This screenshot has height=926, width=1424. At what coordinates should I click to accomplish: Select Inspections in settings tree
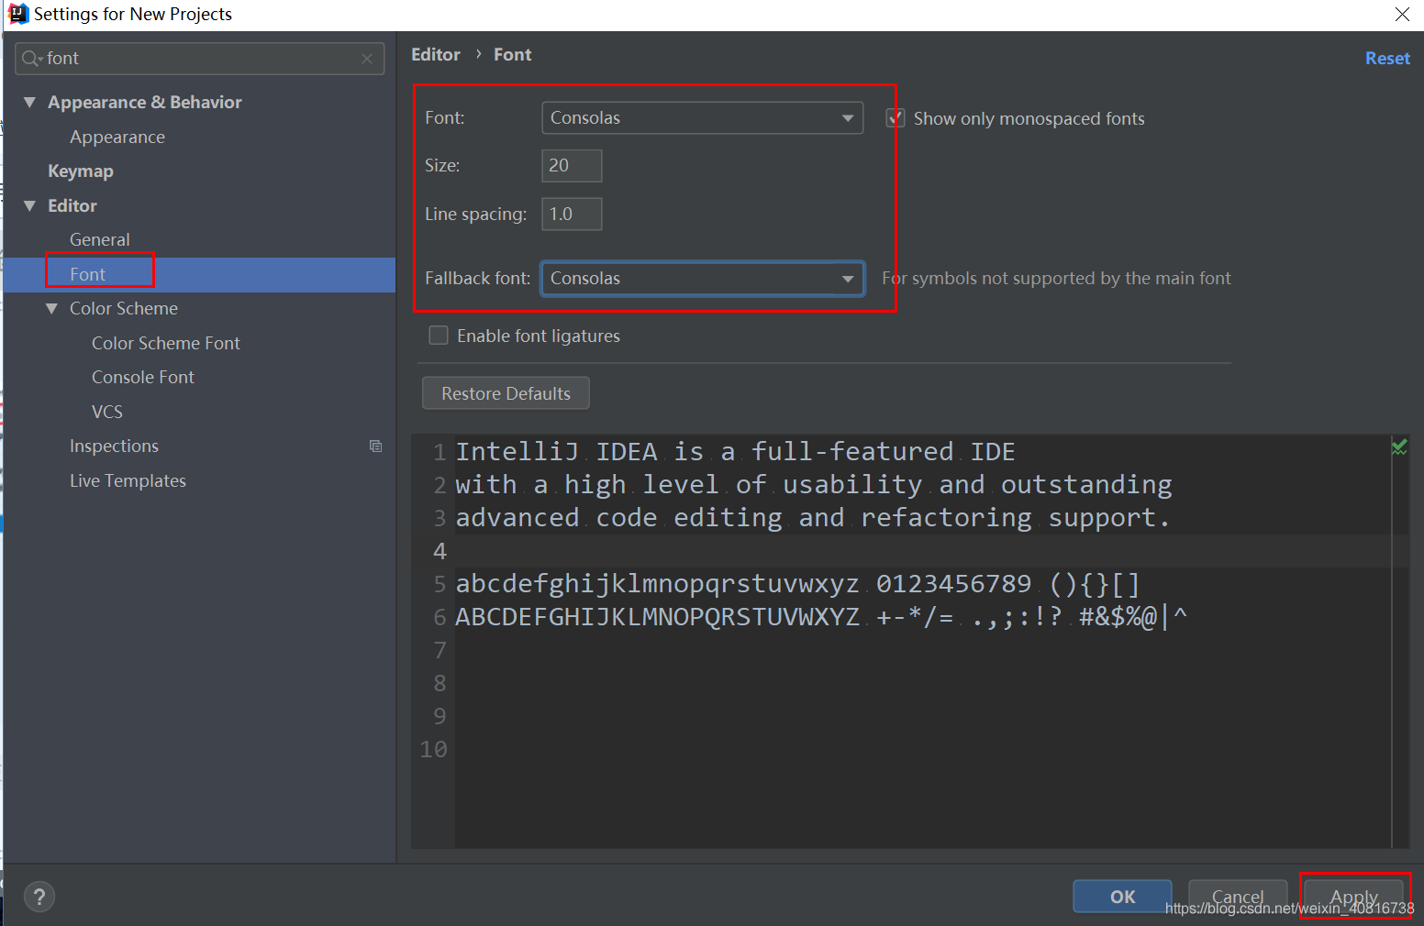[114, 446]
